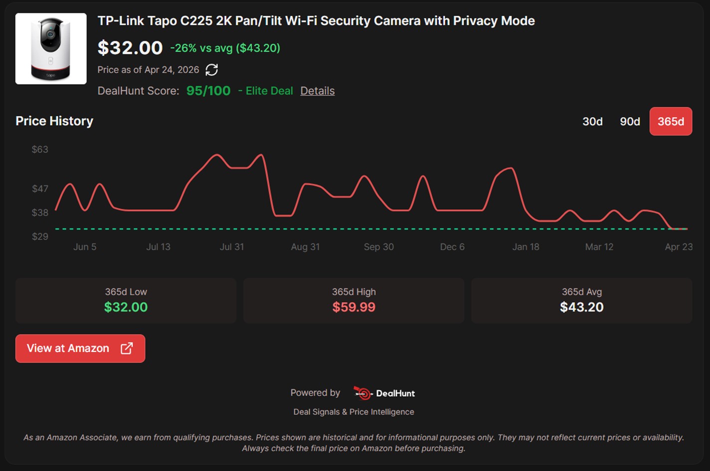This screenshot has height=471, width=710.
Task: Click the Deal Signals & Price Intelligence text
Action: (354, 412)
